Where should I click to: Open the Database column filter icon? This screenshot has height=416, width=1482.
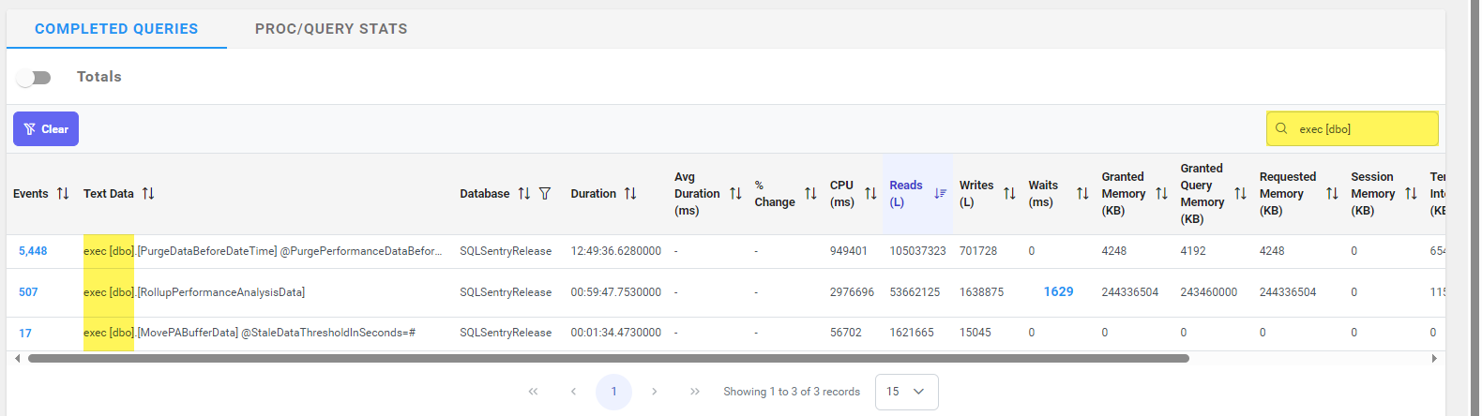coord(545,194)
